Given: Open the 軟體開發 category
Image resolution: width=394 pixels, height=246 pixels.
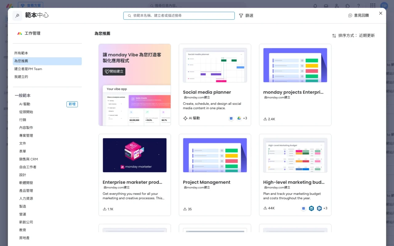Looking at the screenshot, I should [x=26, y=183].
